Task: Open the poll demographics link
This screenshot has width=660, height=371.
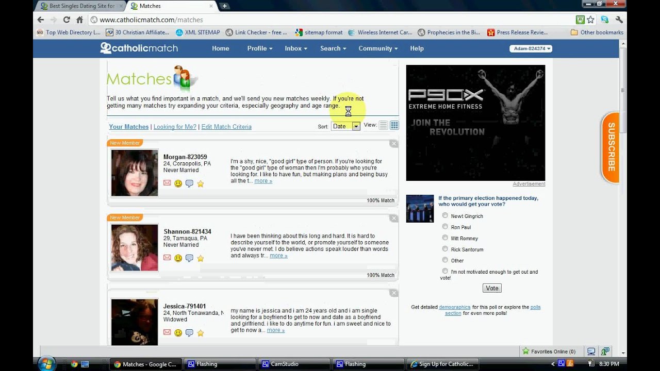Action: [x=455, y=307]
